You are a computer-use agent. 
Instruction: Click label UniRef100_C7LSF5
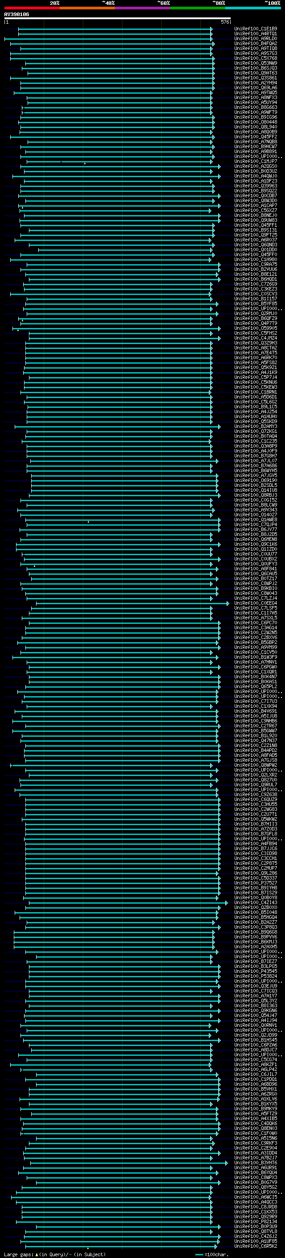coord(256,608)
